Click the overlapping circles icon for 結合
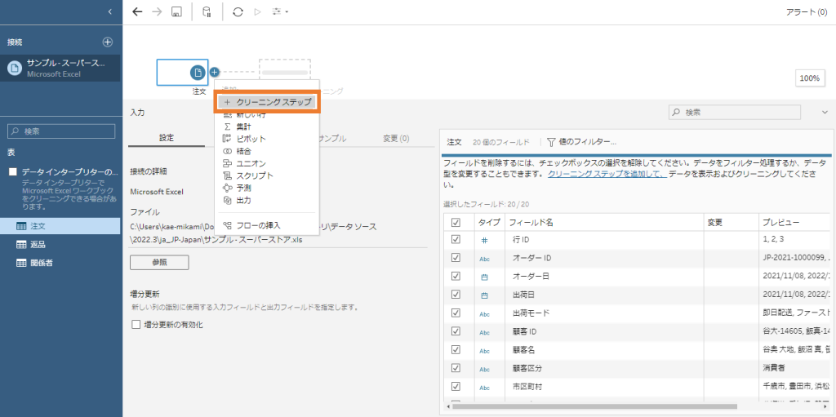The image size is (836, 417). pyautogui.click(x=227, y=151)
